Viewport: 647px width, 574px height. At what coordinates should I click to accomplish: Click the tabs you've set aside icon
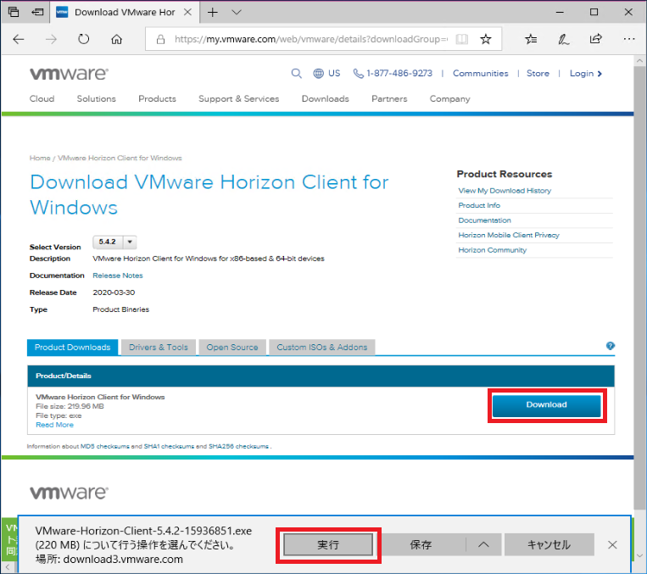pos(14,12)
